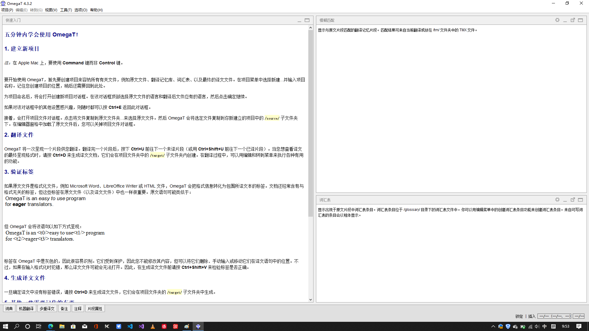Open the 模糊匹配 panel settings gear

pos(557,20)
